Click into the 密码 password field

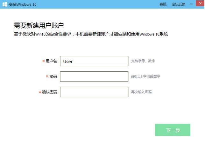pyautogui.click(x=94, y=76)
